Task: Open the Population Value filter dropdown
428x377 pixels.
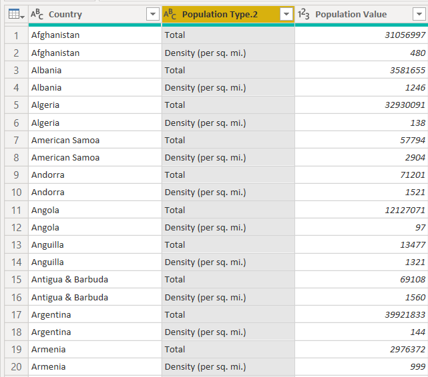Action: (419, 14)
